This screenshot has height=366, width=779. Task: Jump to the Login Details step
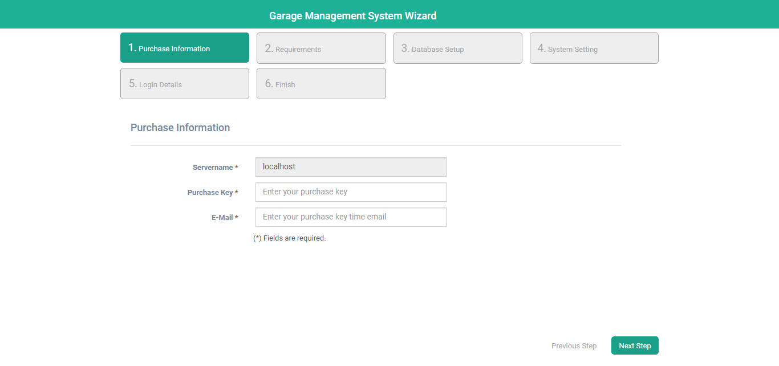[184, 84]
